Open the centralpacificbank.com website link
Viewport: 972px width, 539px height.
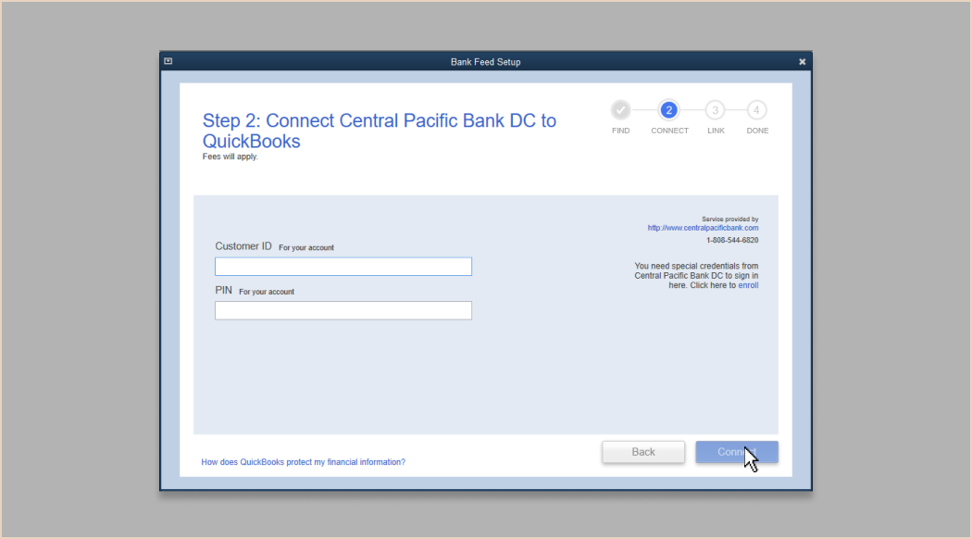(703, 228)
